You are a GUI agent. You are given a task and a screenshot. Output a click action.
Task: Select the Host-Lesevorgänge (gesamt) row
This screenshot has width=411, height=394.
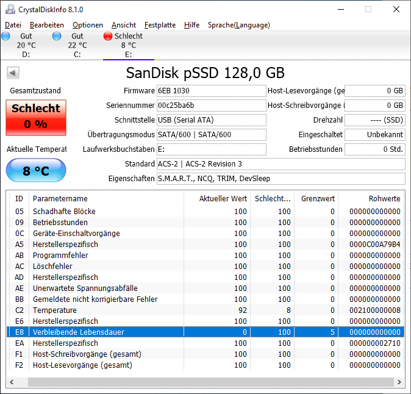[205, 365]
